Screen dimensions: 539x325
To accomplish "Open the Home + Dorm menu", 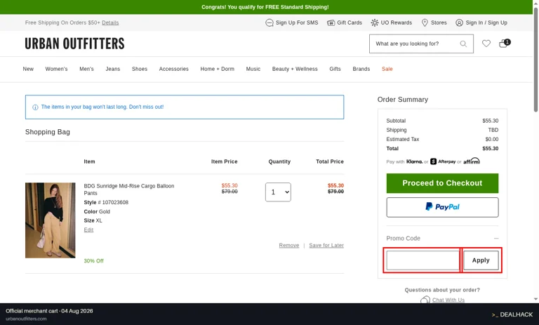I will point(218,69).
